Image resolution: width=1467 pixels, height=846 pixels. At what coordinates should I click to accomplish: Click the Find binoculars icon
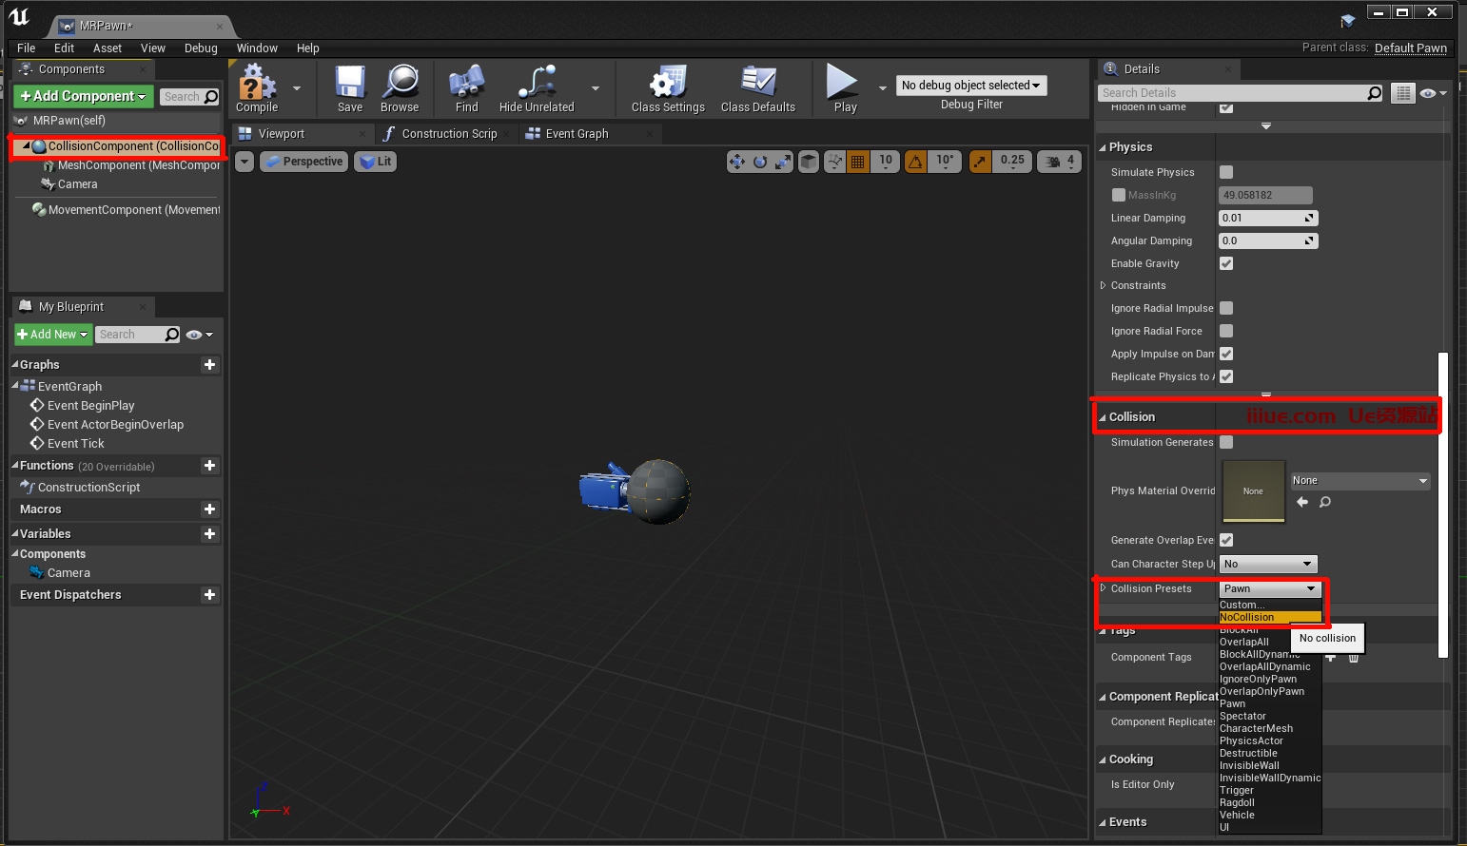(x=466, y=88)
